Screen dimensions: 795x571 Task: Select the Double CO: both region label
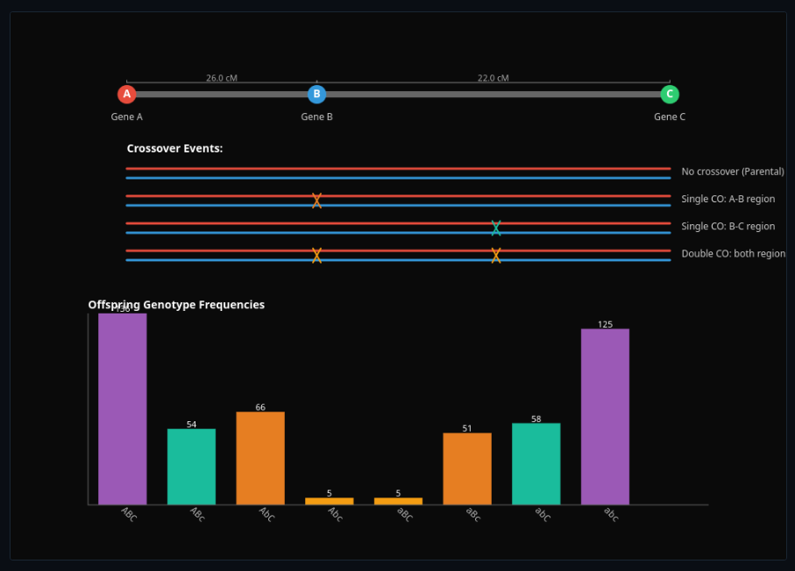coord(733,254)
